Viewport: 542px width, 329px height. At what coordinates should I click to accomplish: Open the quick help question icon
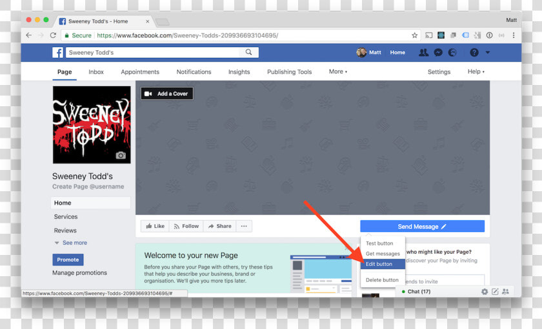point(474,52)
